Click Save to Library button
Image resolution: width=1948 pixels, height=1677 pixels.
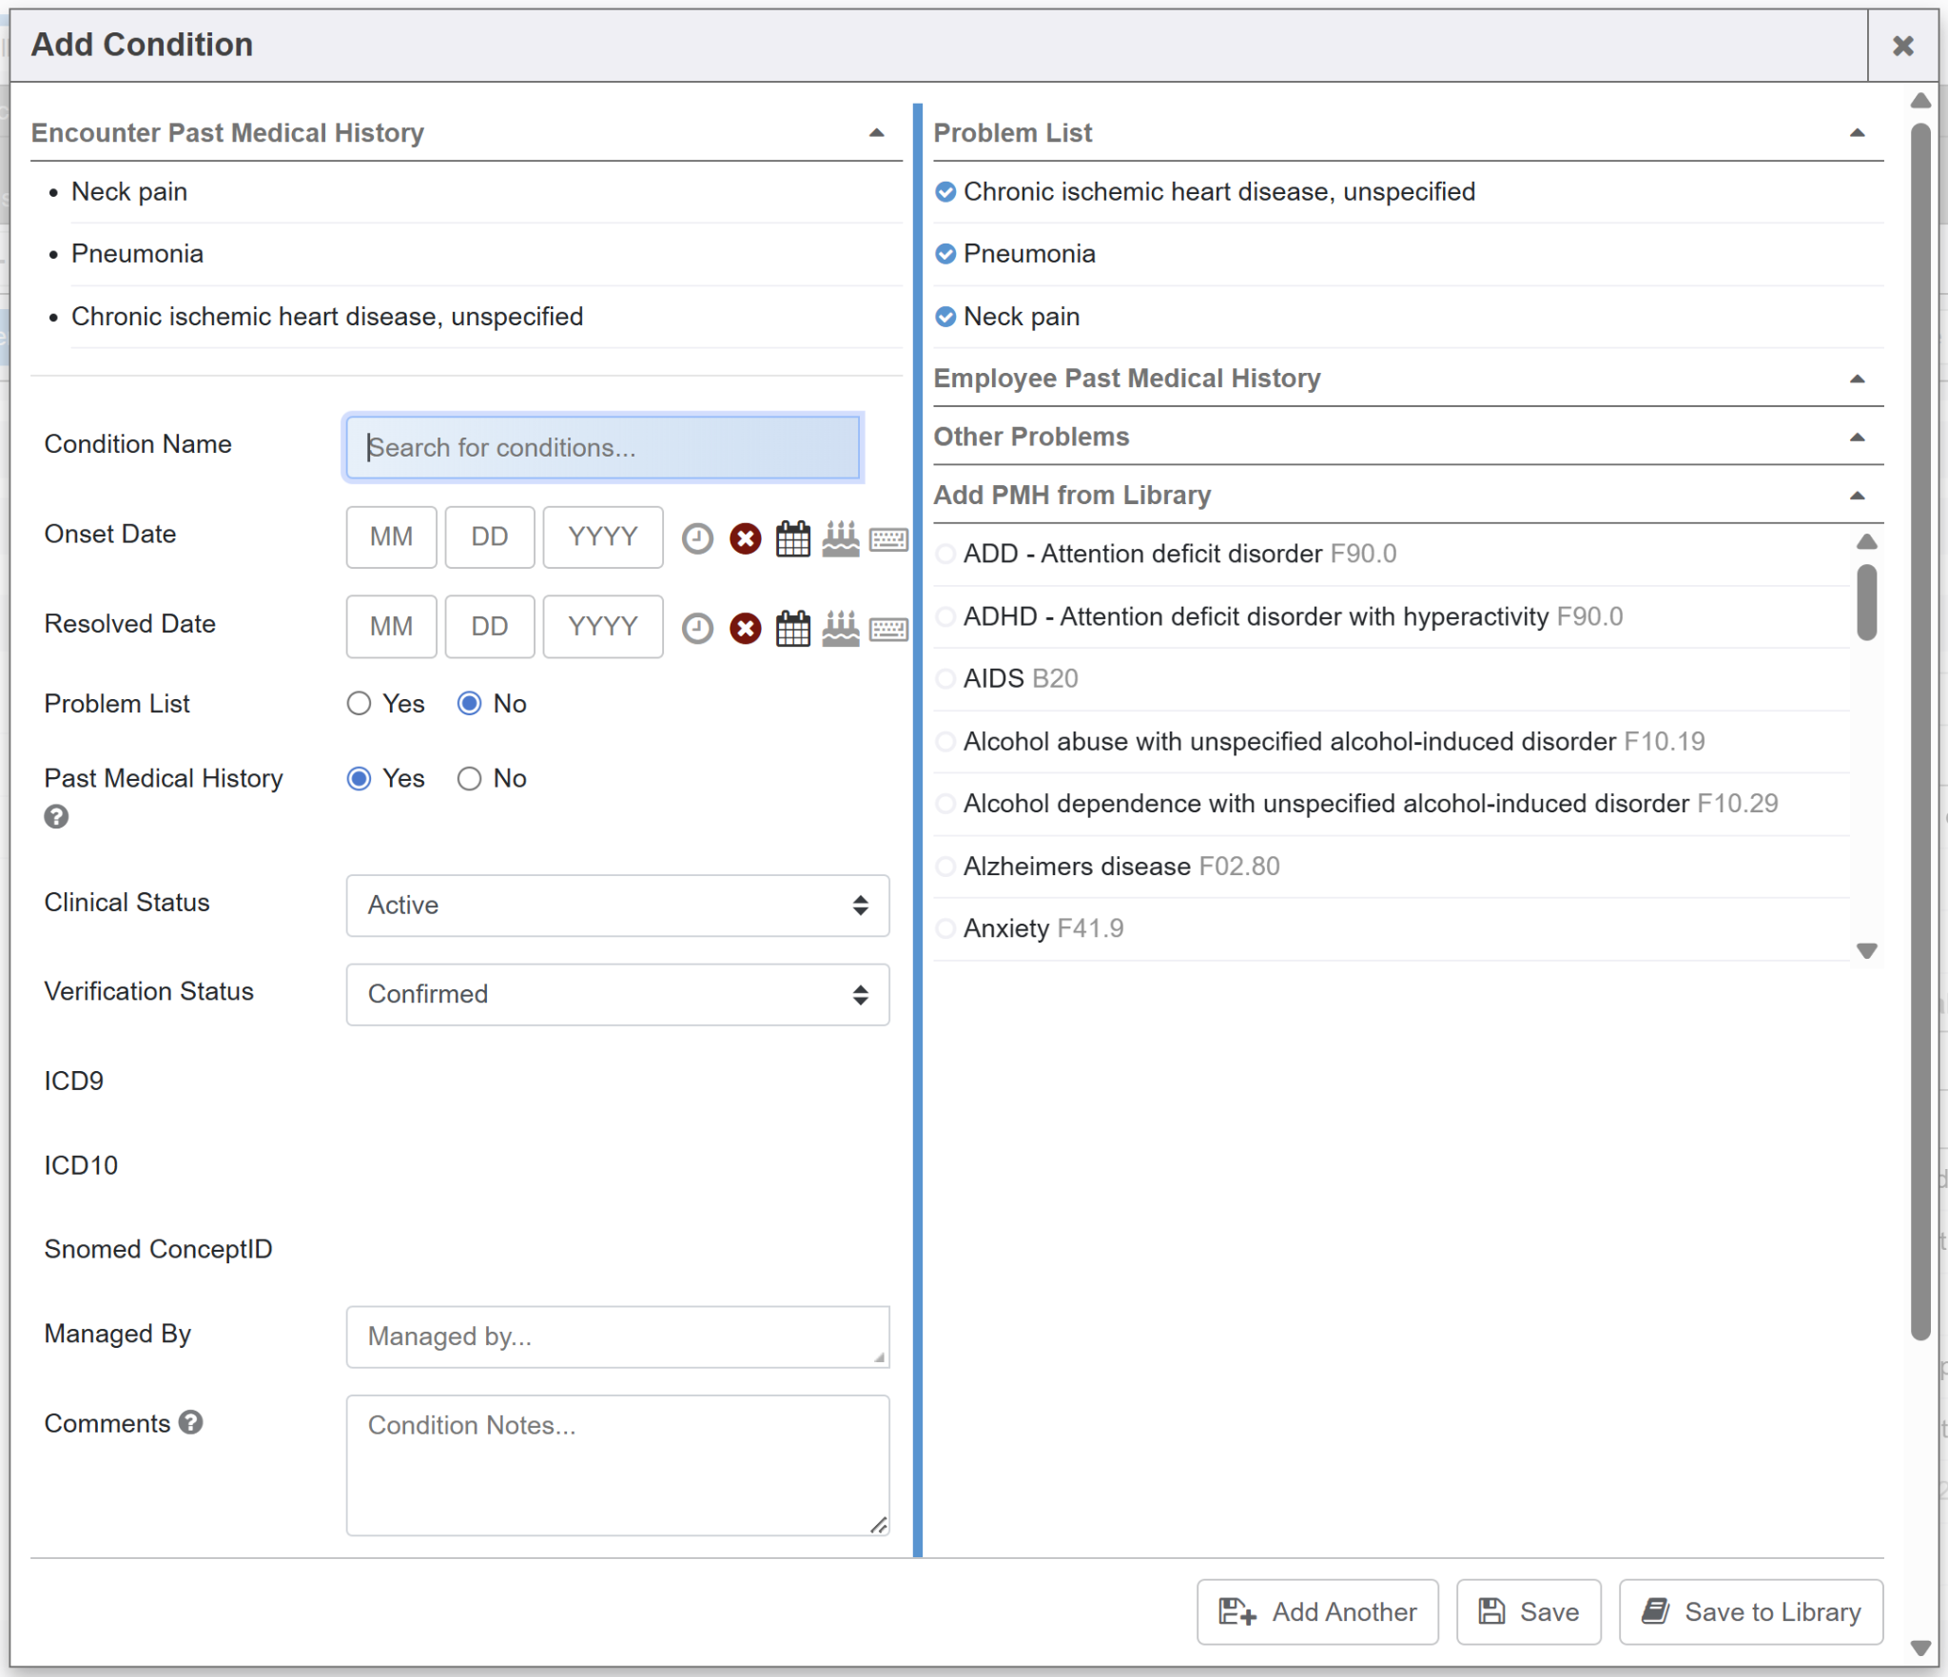(x=1751, y=1612)
